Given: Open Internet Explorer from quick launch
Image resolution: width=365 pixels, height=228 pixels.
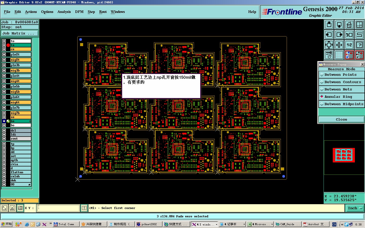Looking at the screenshot, I should coord(27,224).
